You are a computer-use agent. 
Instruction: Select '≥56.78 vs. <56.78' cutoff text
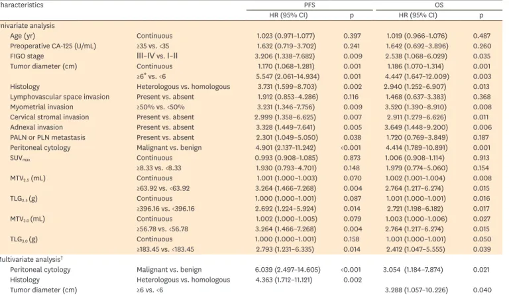pos(162,229)
